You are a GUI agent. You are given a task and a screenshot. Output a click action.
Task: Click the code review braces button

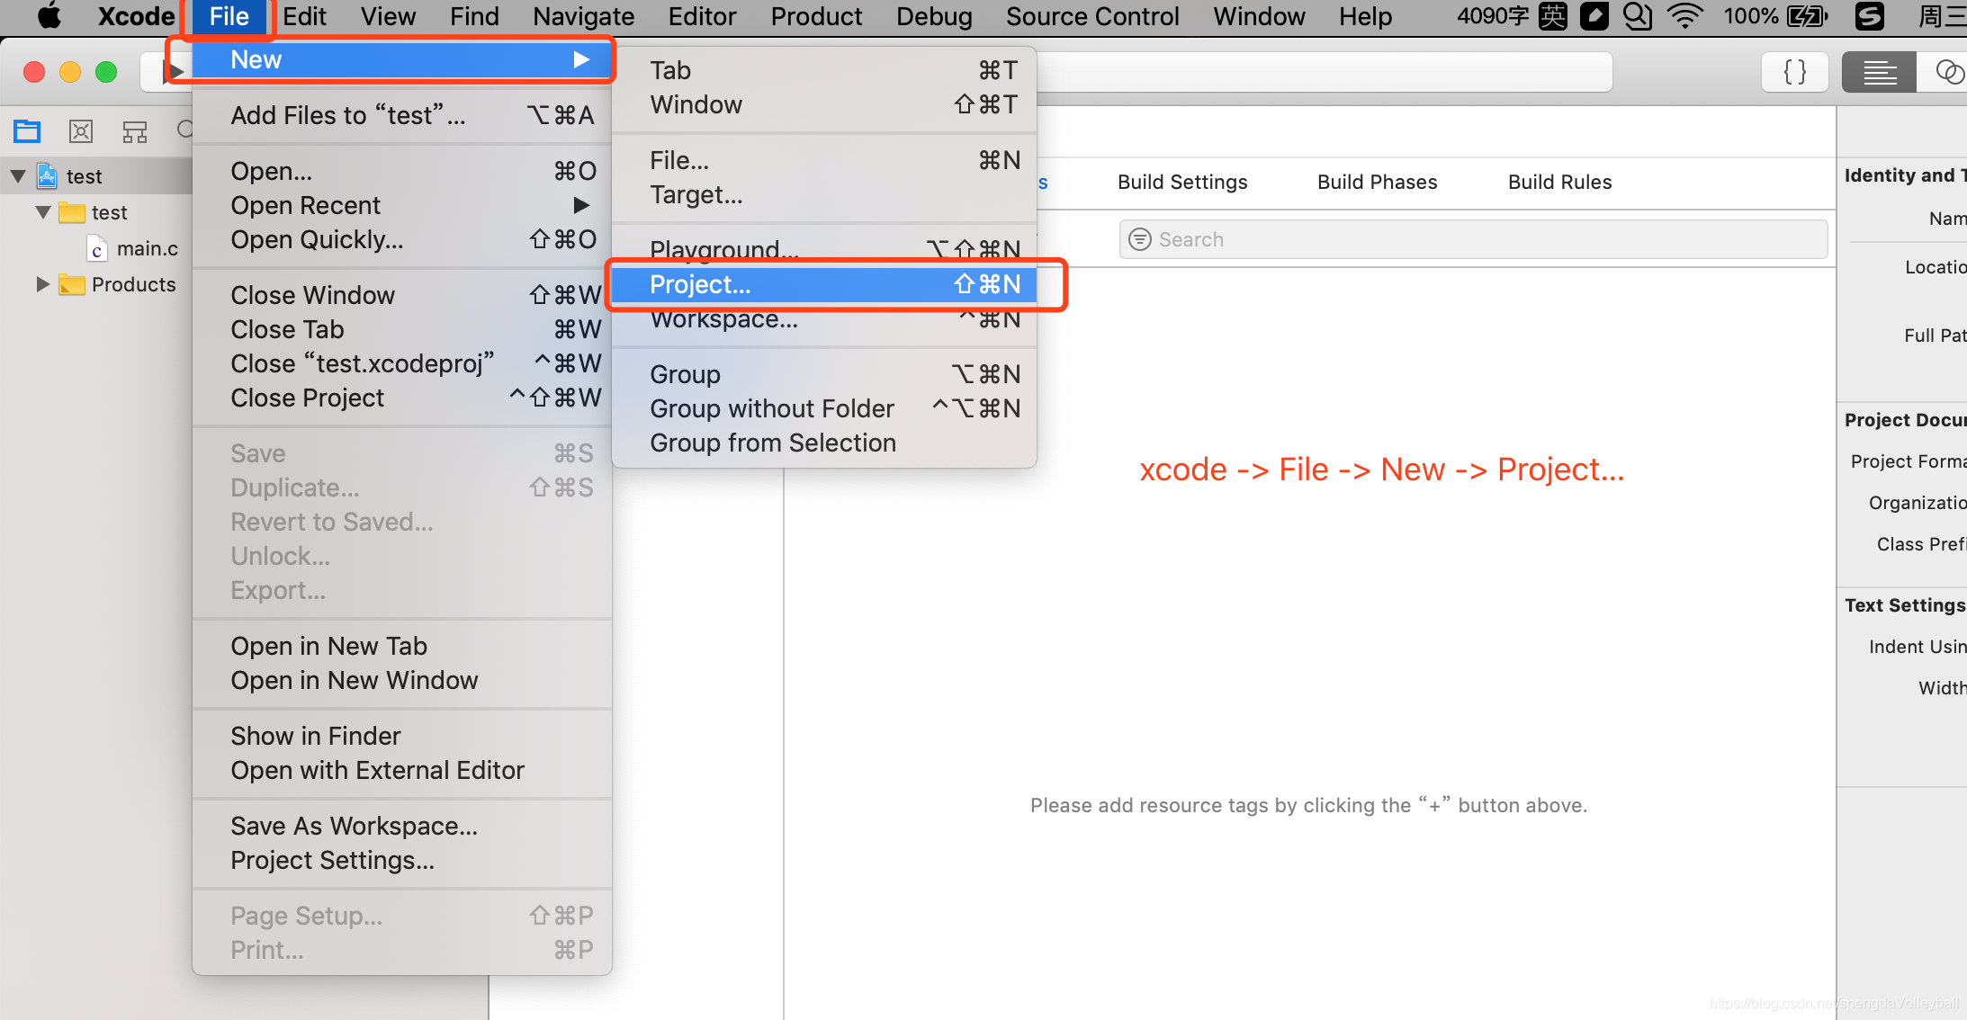tap(1794, 72)
